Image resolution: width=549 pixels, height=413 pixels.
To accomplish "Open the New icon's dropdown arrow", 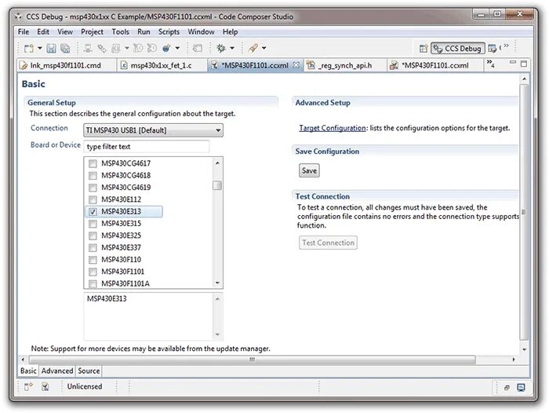I will [39, 48].
